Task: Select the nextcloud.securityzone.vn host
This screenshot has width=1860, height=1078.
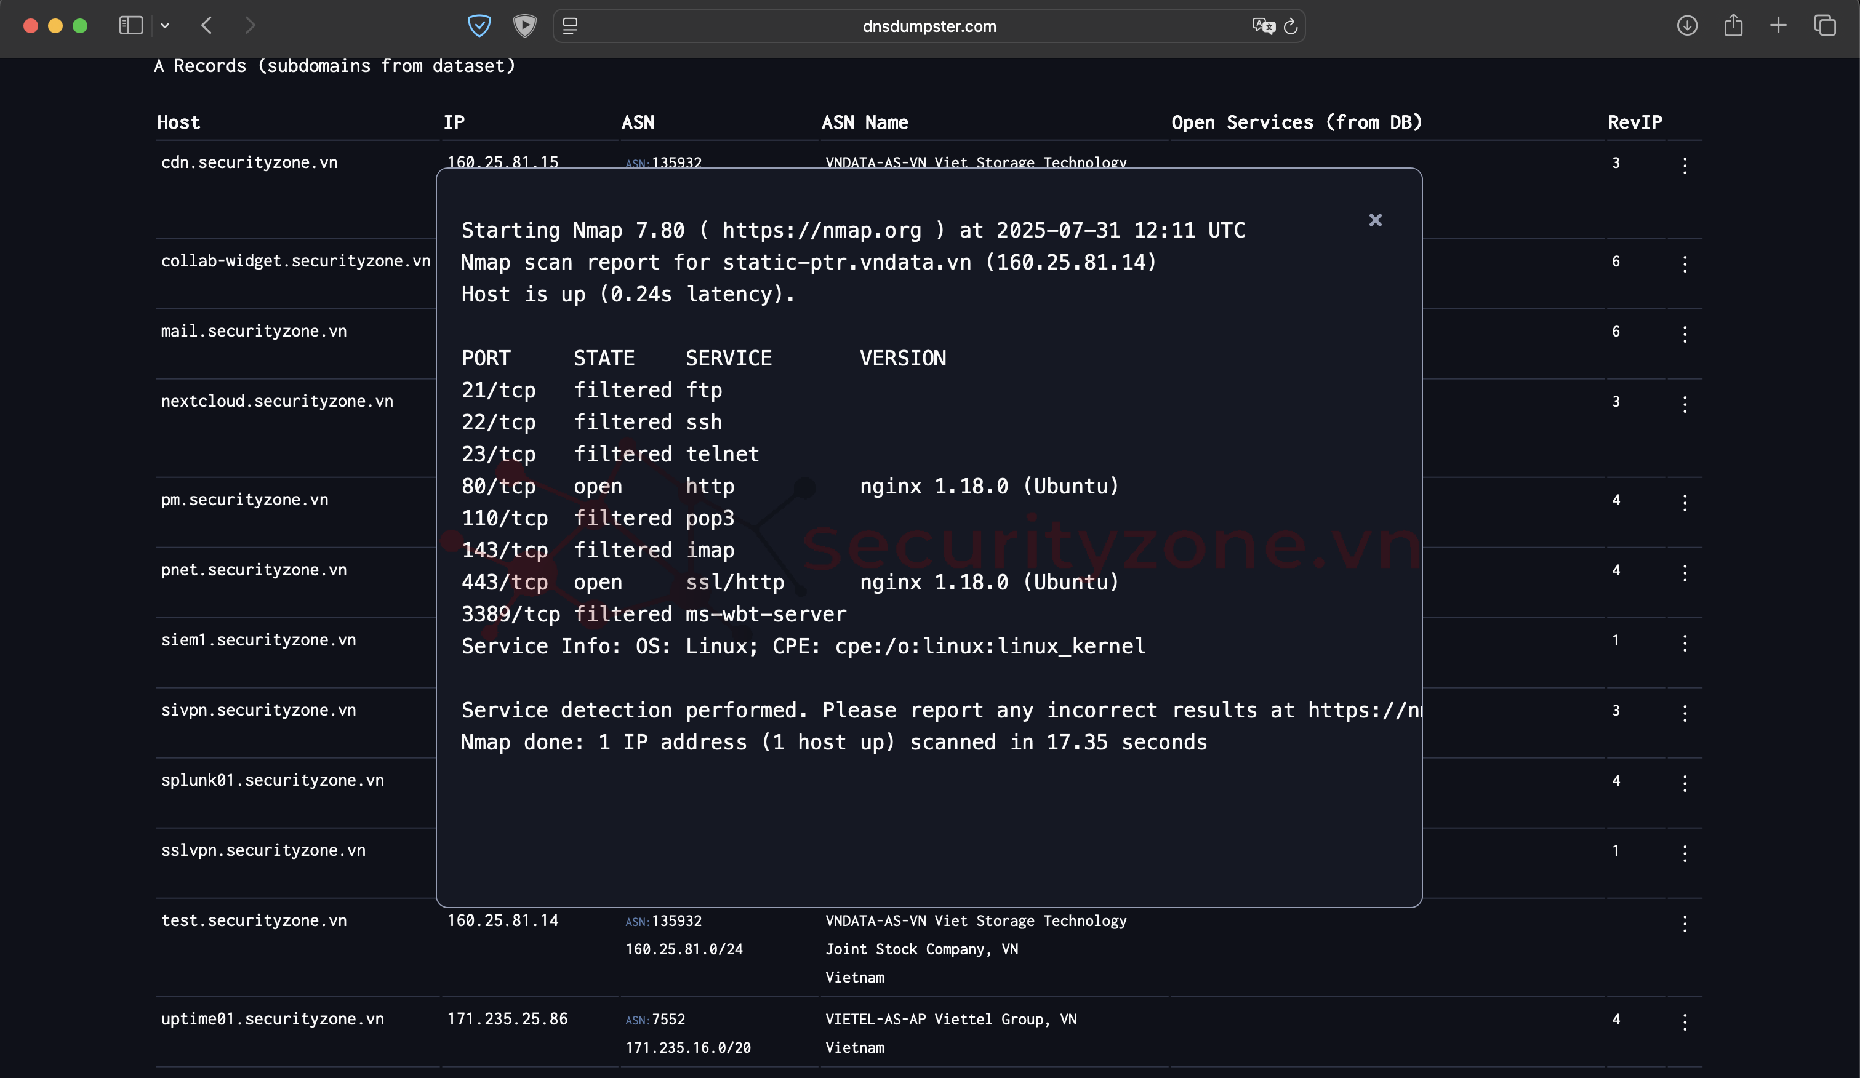Action: (277, 401)
